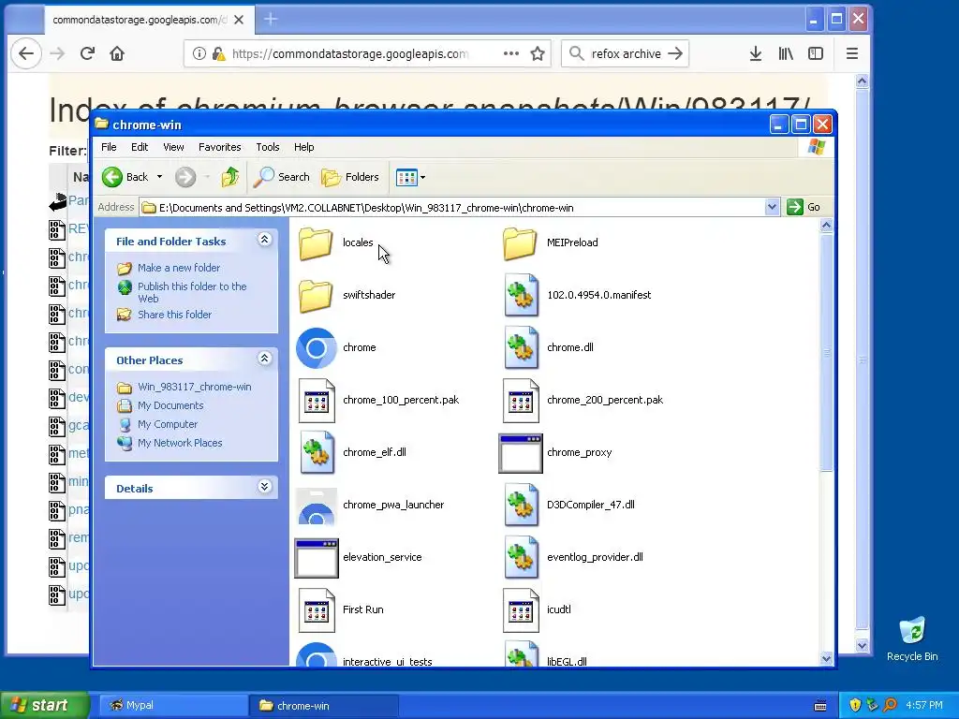Click the Explorer Back button
Image resolution: width=959 pixels, height=719 pixels.
tap(125, 177)
